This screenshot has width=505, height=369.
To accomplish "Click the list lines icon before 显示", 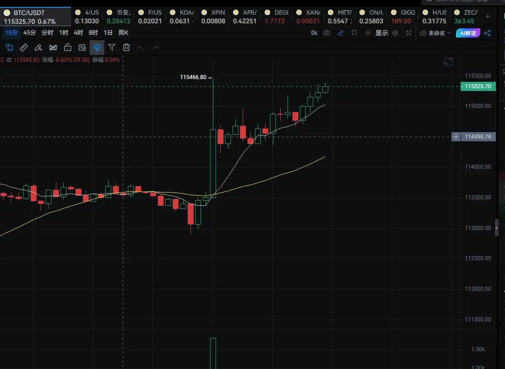I will coord(368,33).
